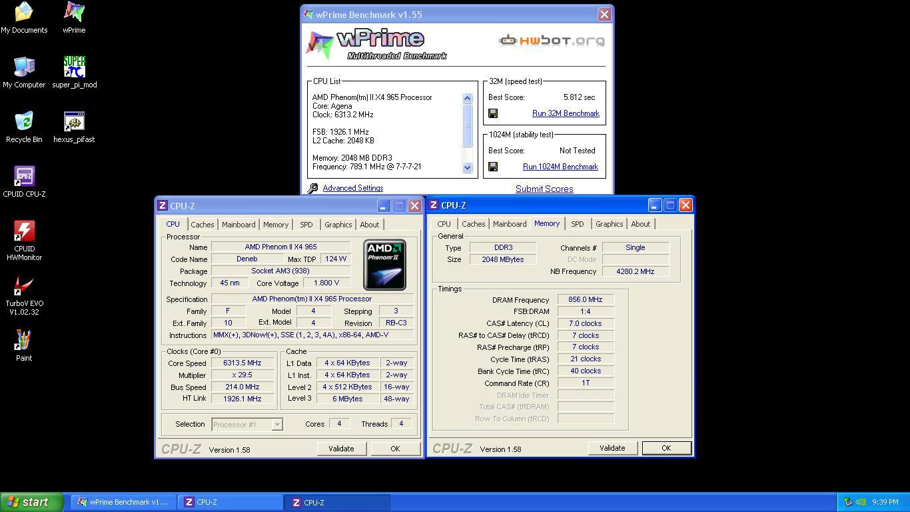This screenshot has height=512, width=910.
Task: Switch to the second CPU-Z taskbar button
Action: [336, 502]
